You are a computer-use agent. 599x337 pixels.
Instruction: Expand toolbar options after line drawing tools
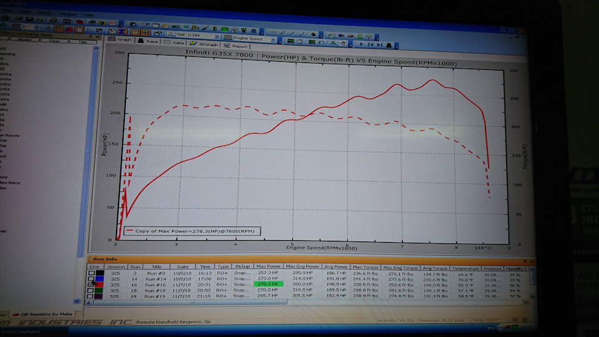(321, 35)
